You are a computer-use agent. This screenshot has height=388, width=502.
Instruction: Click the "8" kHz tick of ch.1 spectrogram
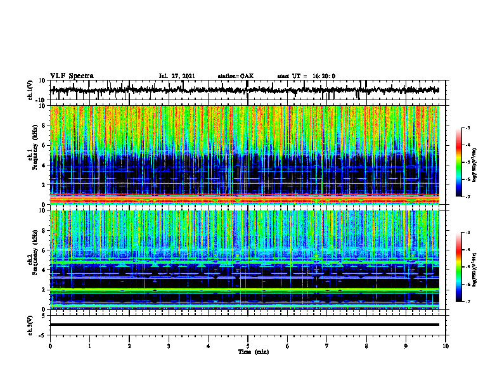pyautogui.click(x=44, y=126)
